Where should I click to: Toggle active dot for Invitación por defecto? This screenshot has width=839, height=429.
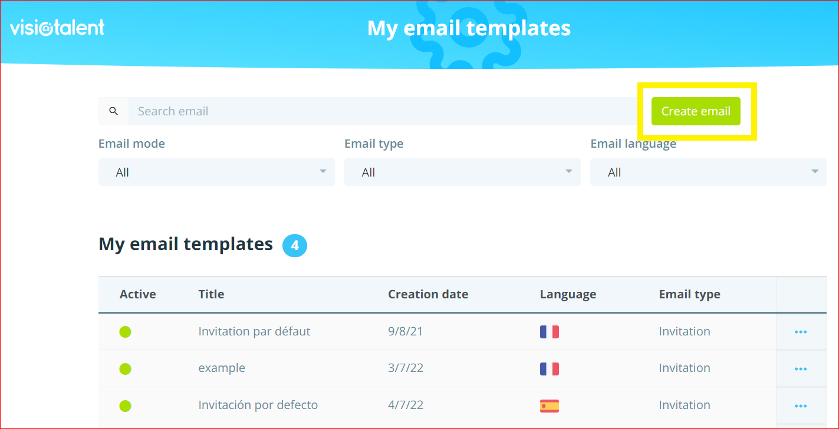coord(125,405)
